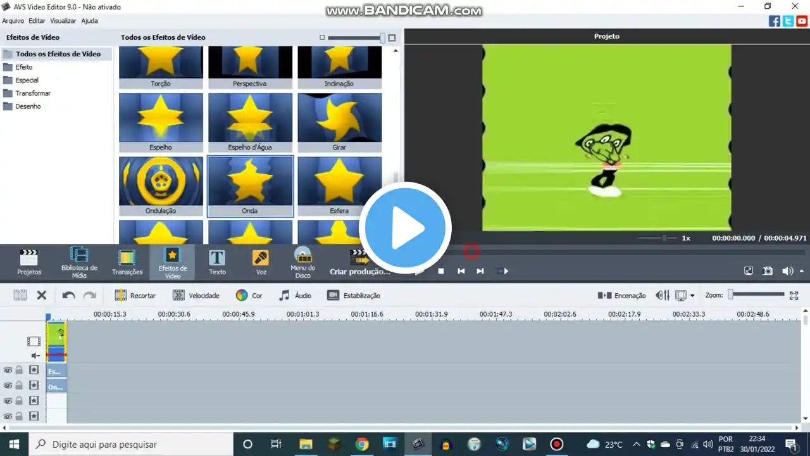Viewport: 810px width, 456px height.
Task: Switch to Encenação storyboard view
Action: [621, 295]
